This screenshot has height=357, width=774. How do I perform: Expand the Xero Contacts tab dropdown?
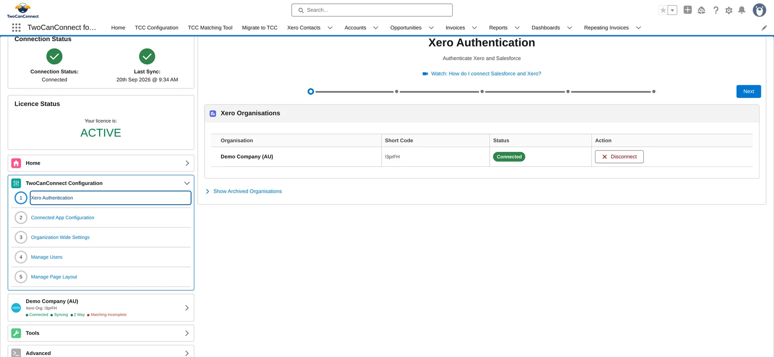tap(330, 28)
